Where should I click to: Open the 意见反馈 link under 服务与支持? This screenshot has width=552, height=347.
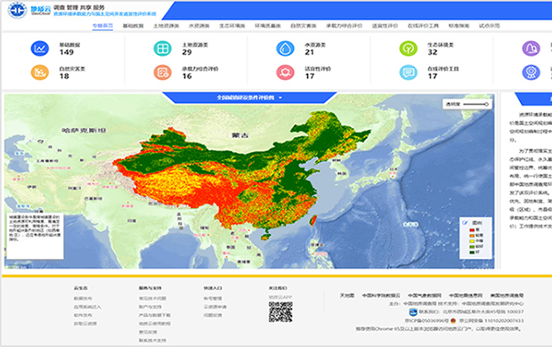[148, 332]
